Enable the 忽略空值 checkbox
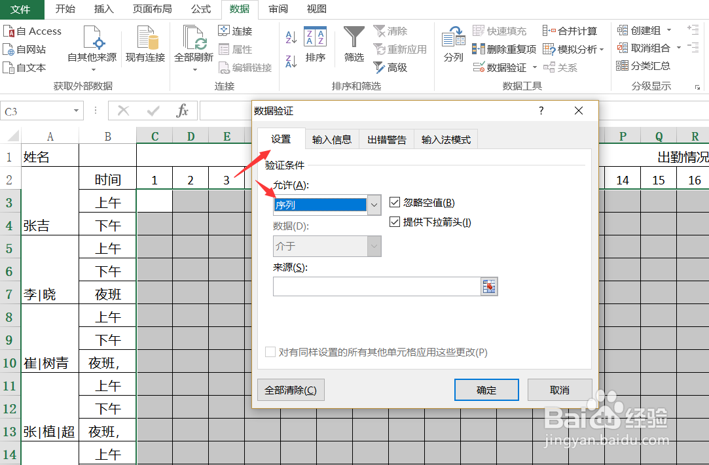Viewport: 709px width, 465px height. pyautogui.click(x=395, y=201)
